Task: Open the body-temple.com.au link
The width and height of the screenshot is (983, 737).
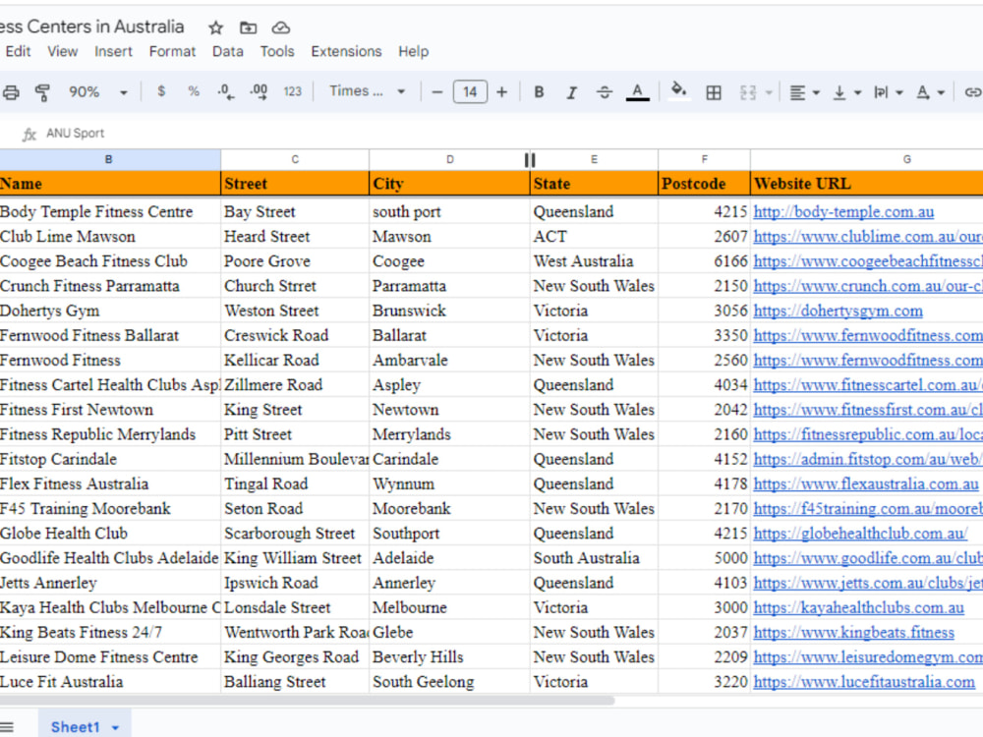Action: pyautogui.click(x=843, y=212)
